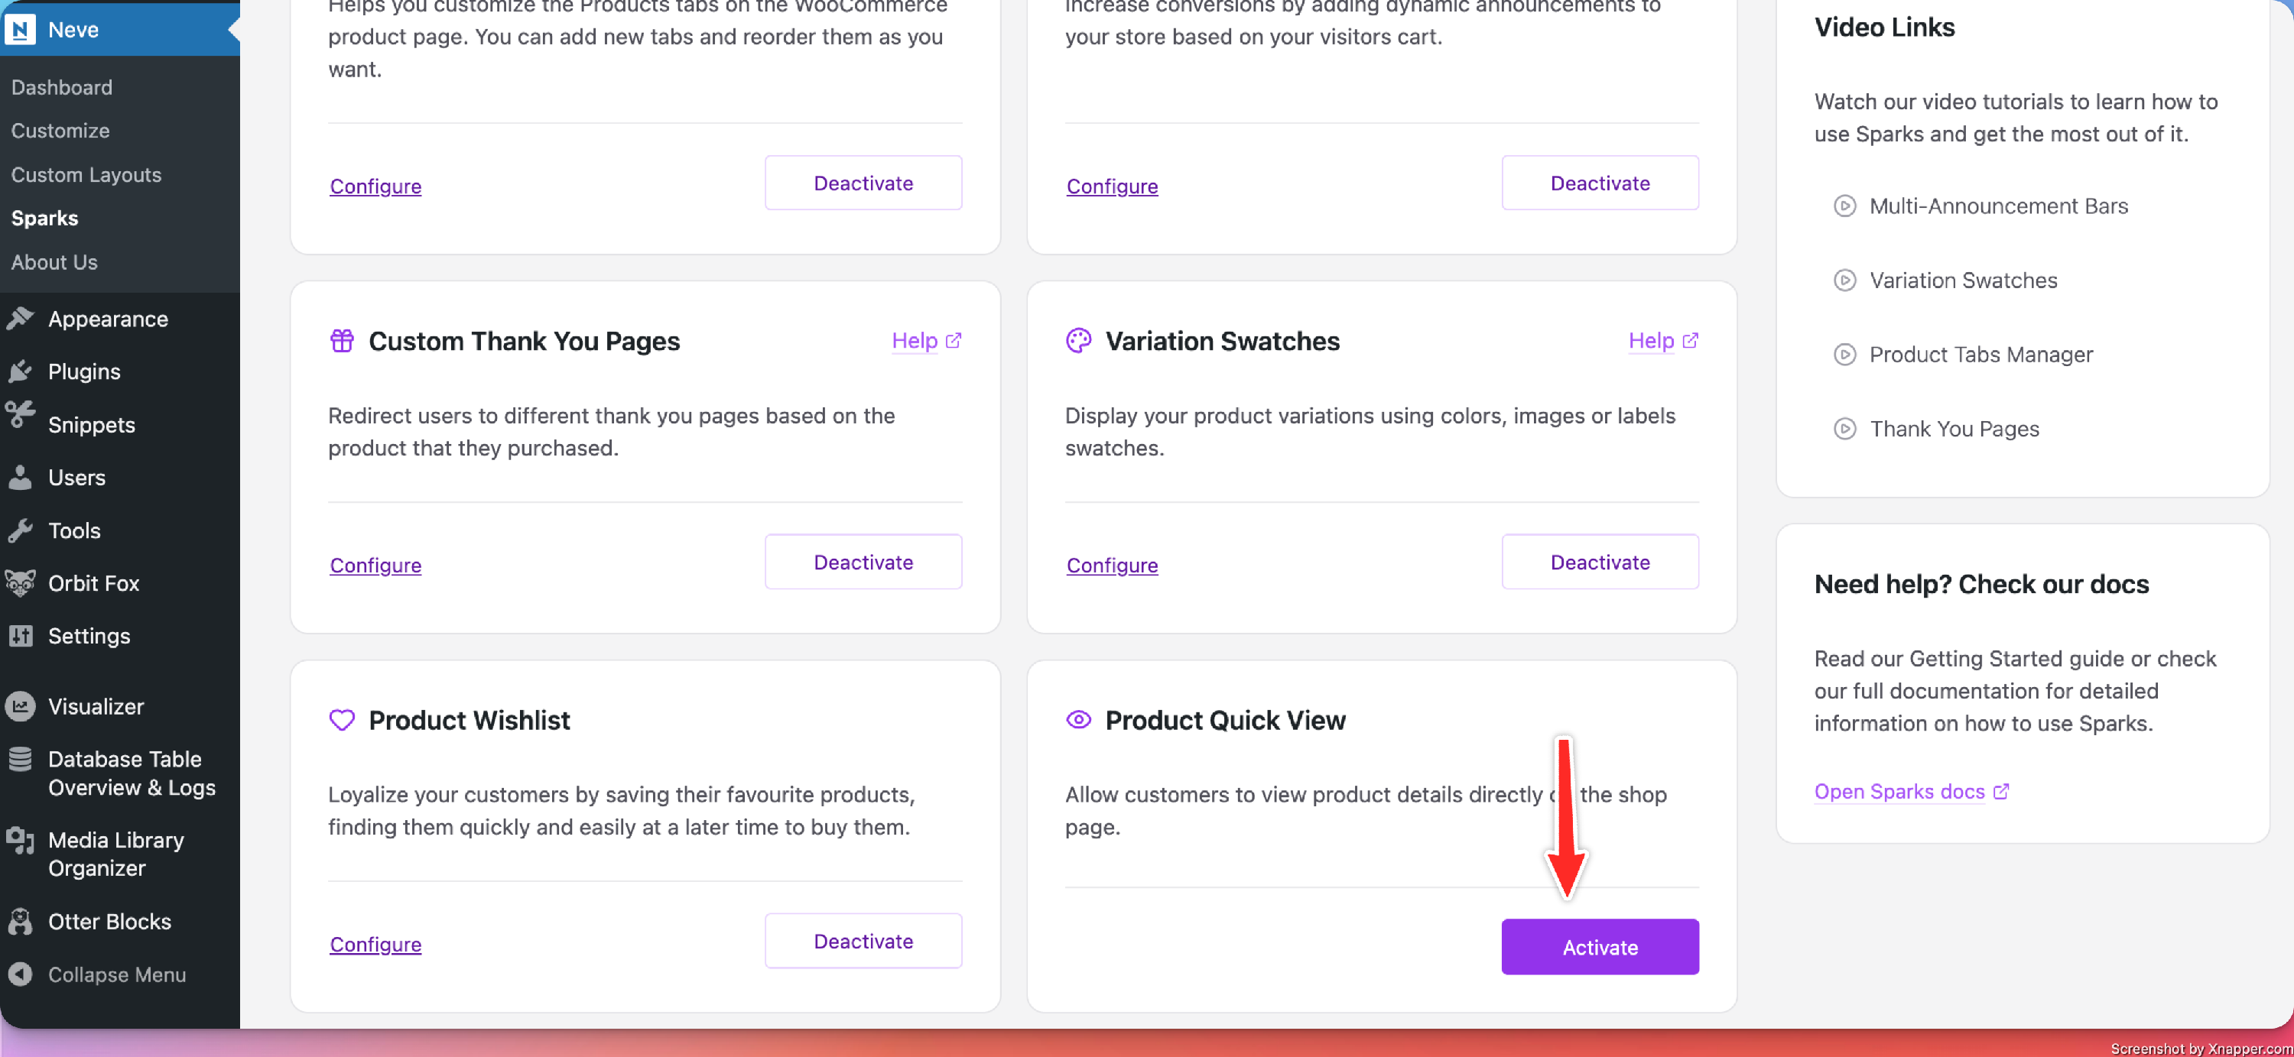Configure the Product Wishlist module

point(375,944)
